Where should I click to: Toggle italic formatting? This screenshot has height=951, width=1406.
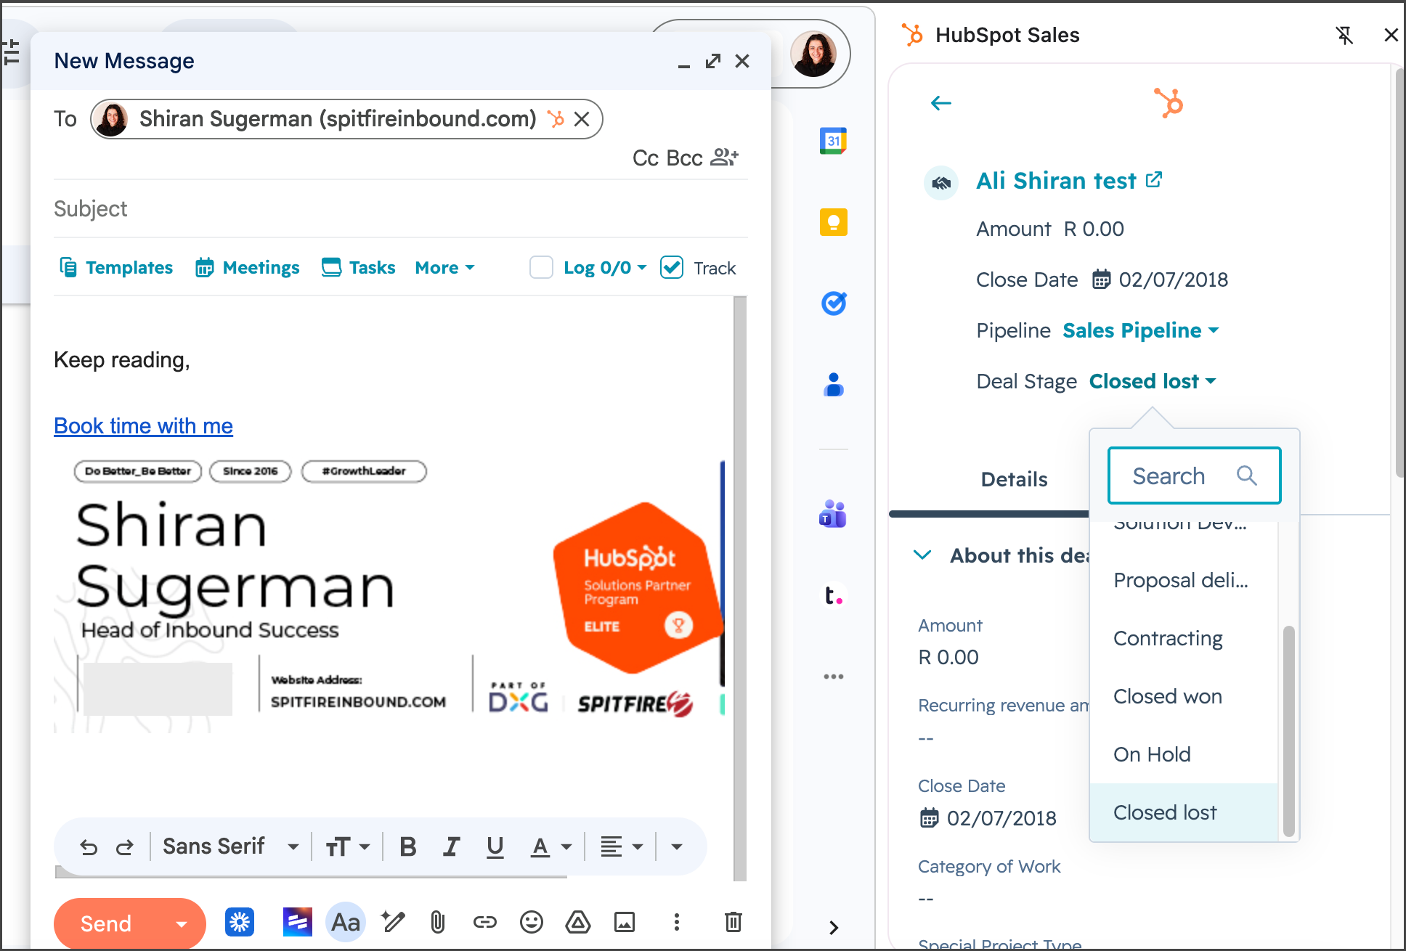[452, 846]
